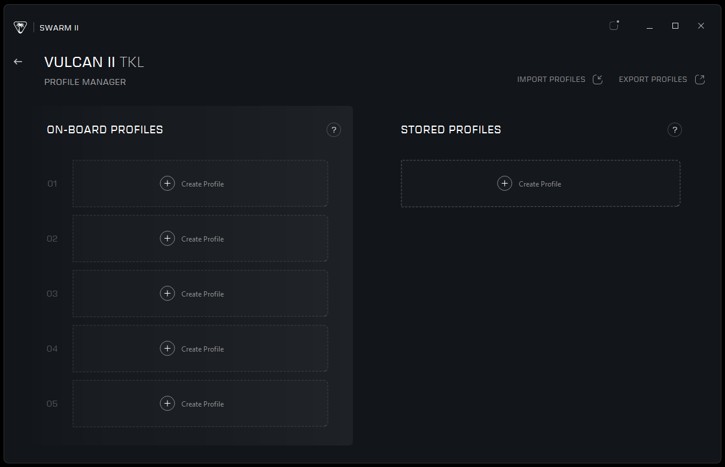This screenshot has width=725, height=467.
Task: Click the Export Profiles arrow icon
Action: [700, 80]
